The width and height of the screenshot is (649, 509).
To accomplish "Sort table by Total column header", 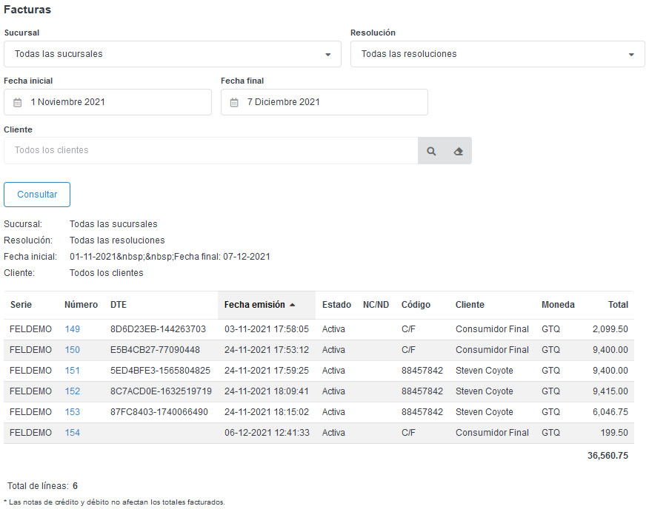I will 618,305.
